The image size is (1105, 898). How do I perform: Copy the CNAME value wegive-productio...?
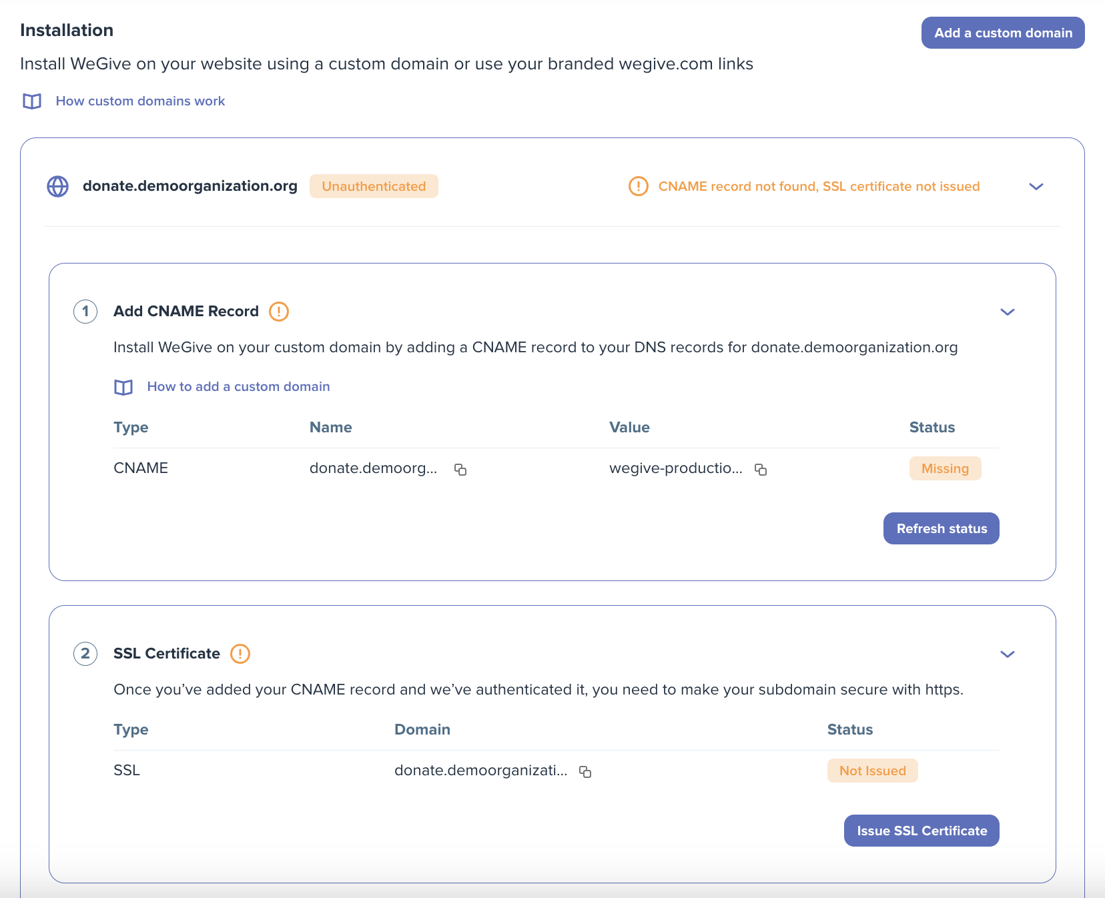click(x=761, y=470)
